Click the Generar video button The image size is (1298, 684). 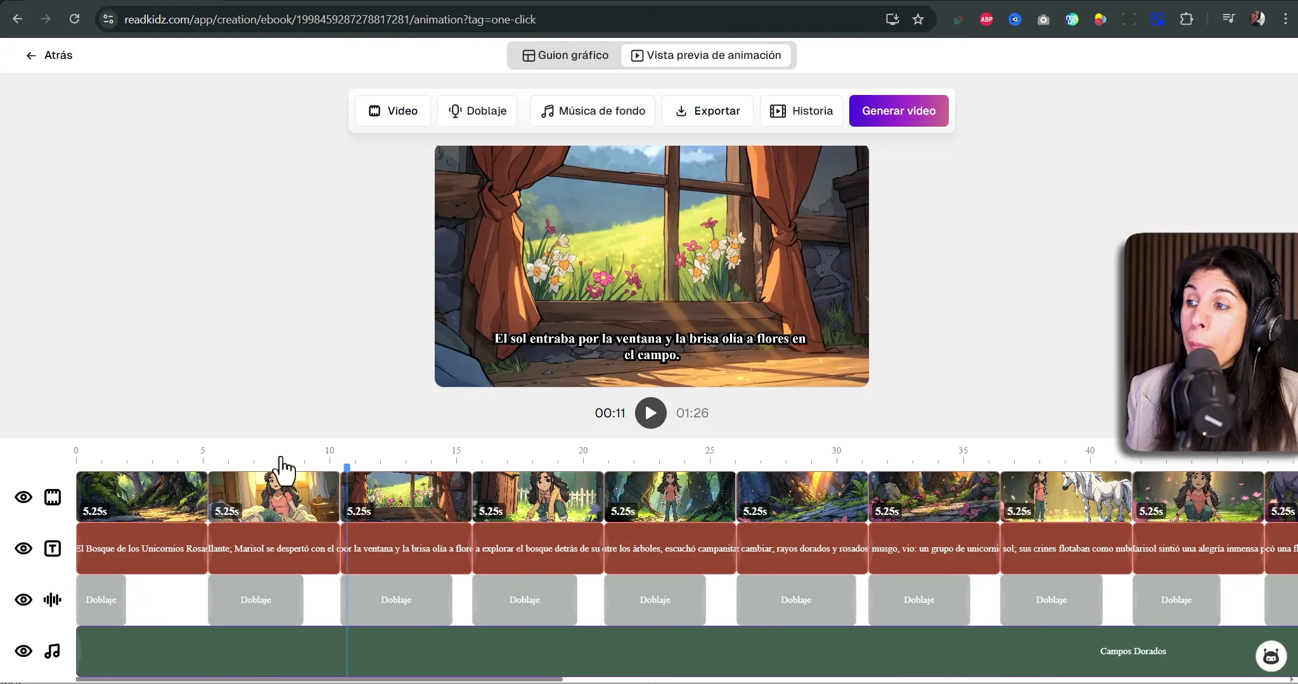[x=899, y=110]
